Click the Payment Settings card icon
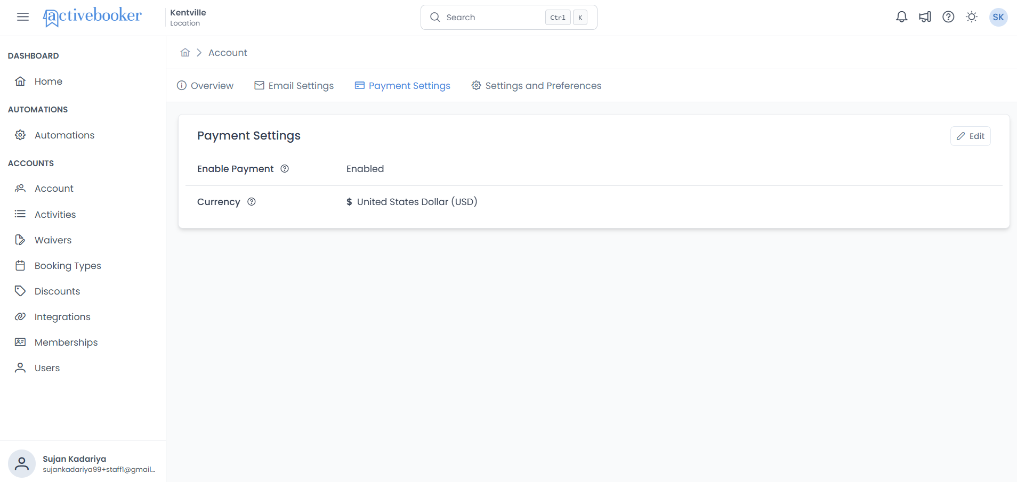 click(x=360, y=85)
